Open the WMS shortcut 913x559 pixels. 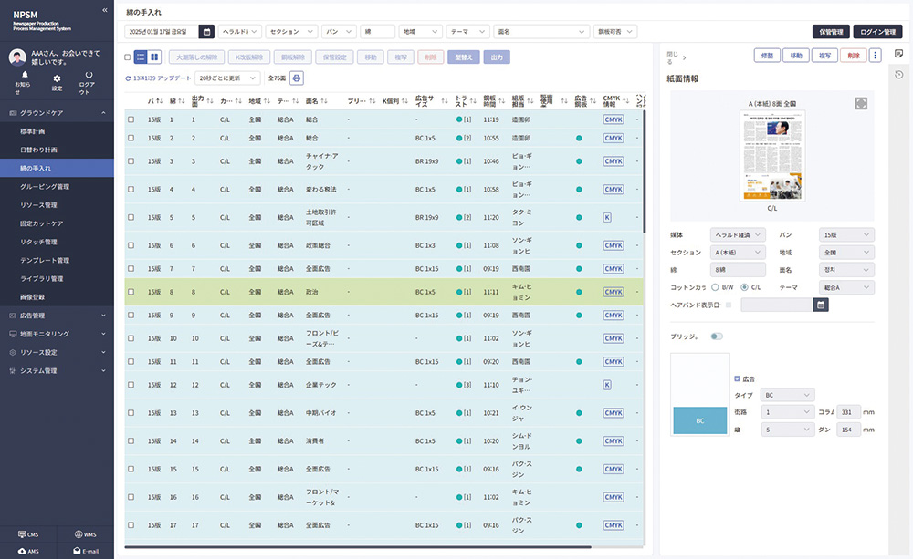click(x=86, y=534)
